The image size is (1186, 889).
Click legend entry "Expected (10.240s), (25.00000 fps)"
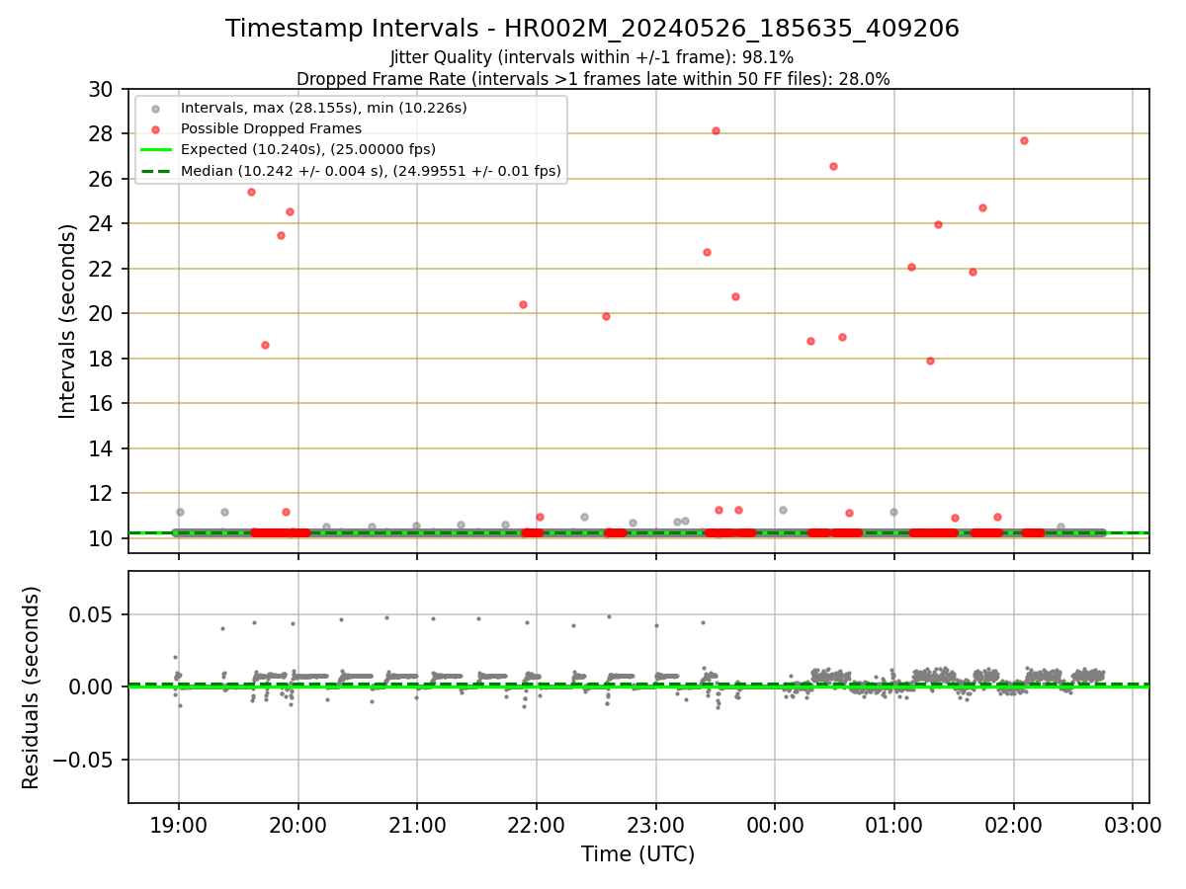307,149
